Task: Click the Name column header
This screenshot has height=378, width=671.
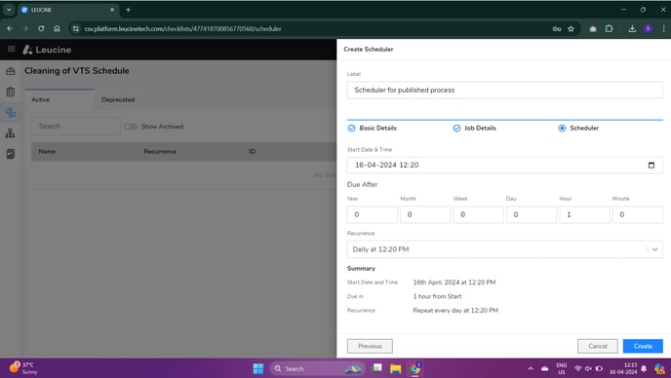Action: click(x=47, y=151)
